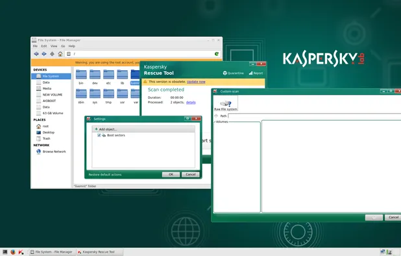Select Media device in sidebar

51,88
